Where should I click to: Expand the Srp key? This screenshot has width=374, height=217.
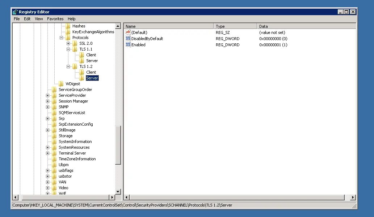tap(47, 118)
